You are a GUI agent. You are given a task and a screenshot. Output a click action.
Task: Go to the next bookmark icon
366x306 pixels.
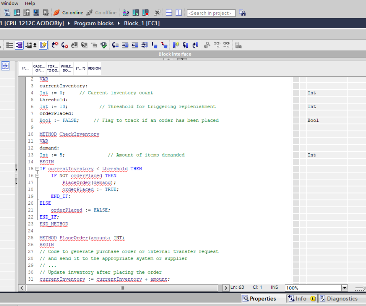tap(185, 45)
